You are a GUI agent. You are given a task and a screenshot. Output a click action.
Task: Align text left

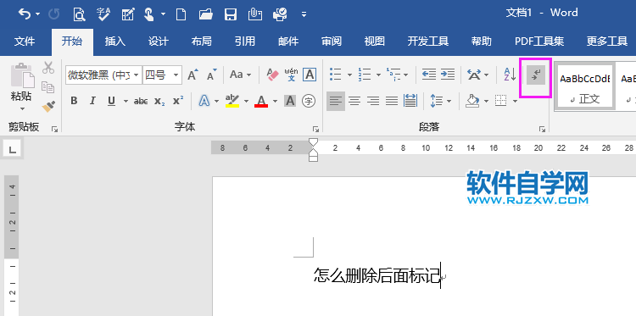pos(336,101)
